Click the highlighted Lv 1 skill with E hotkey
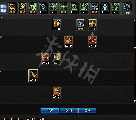The height and width of the screenshot is (120, 136). click(x=33, y=76)
